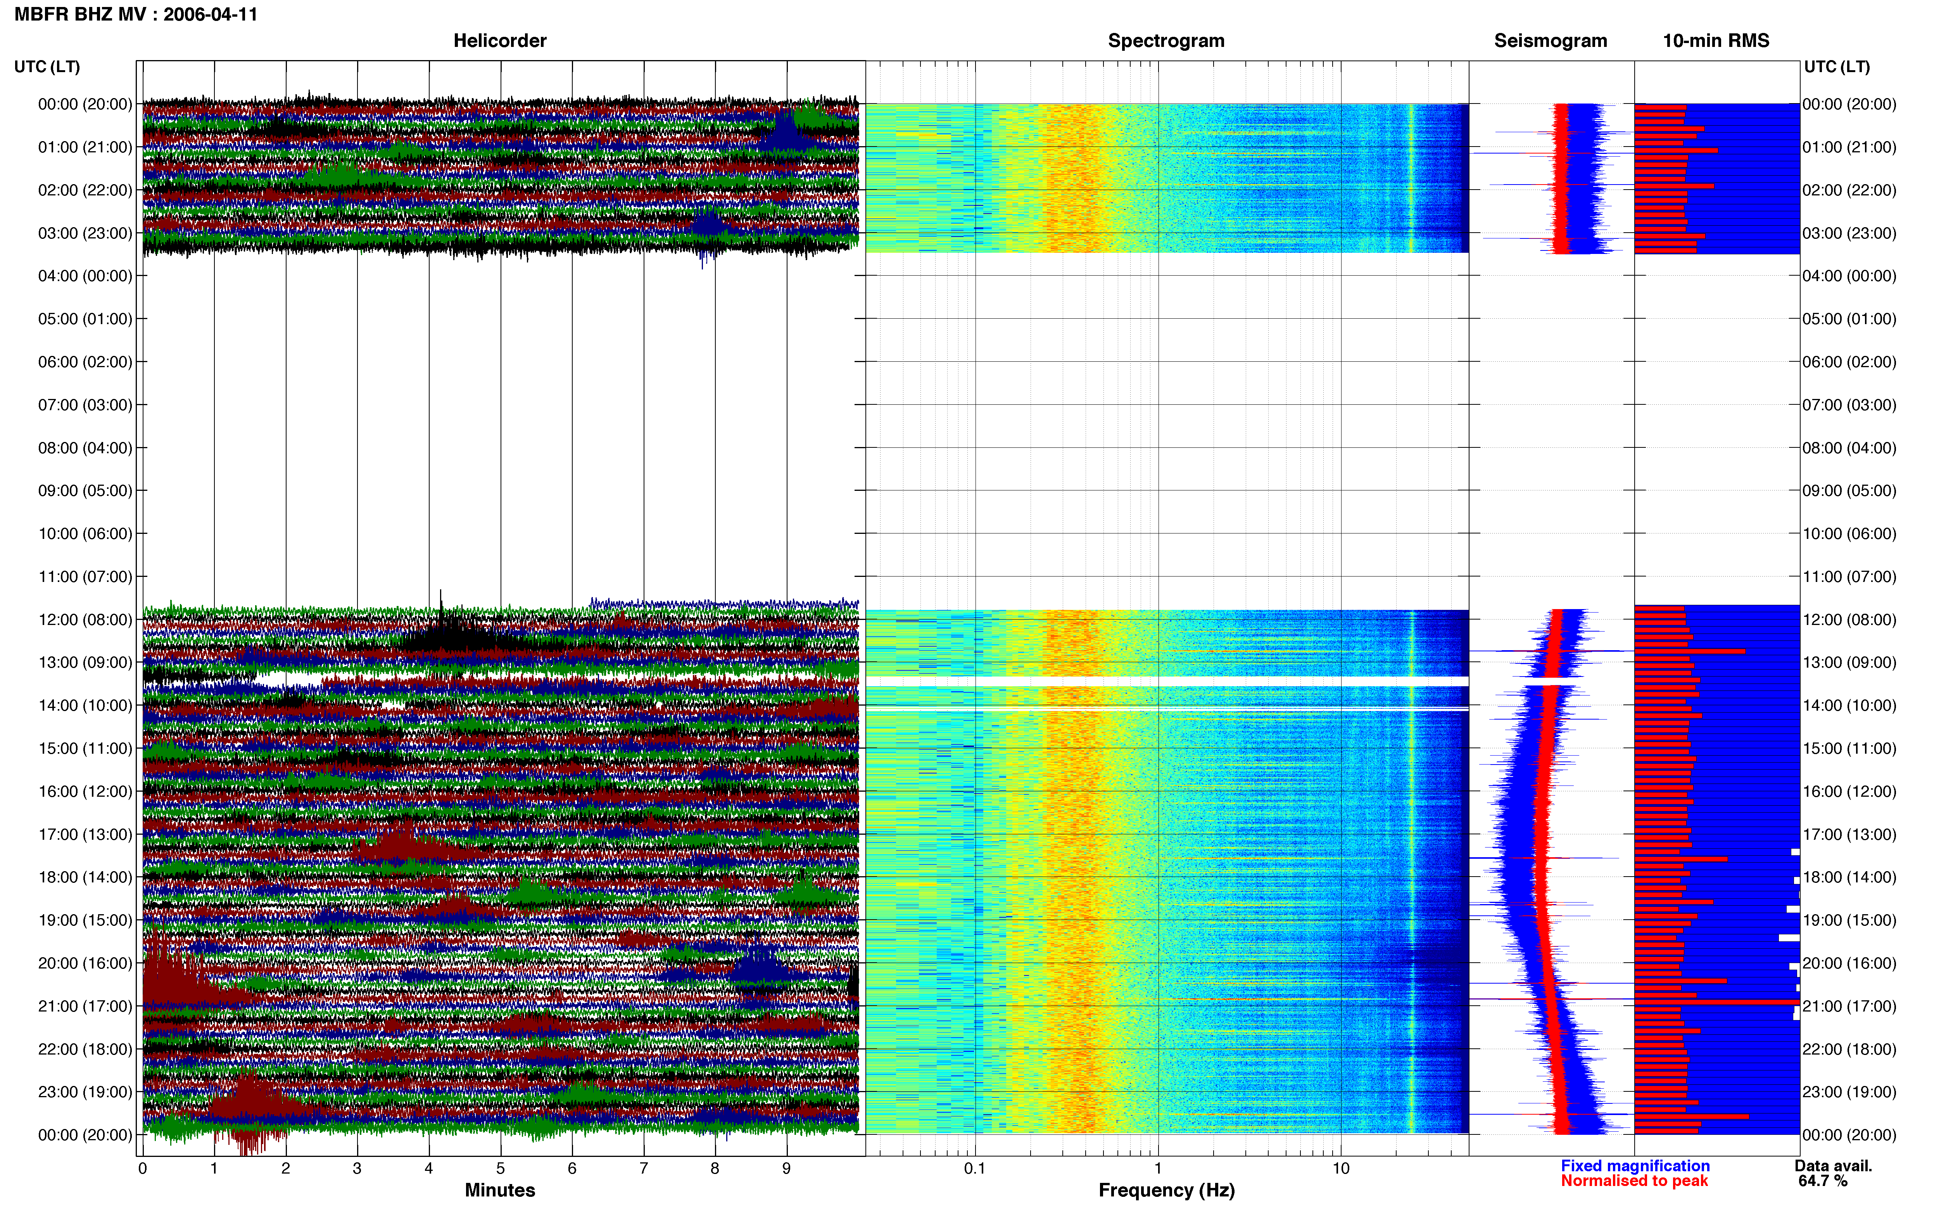This screenshot has height=1217, width=1946.
Task: Click the 07:00 (03:00) label beside the RMS panel
Action: [x=1849, y=405]
